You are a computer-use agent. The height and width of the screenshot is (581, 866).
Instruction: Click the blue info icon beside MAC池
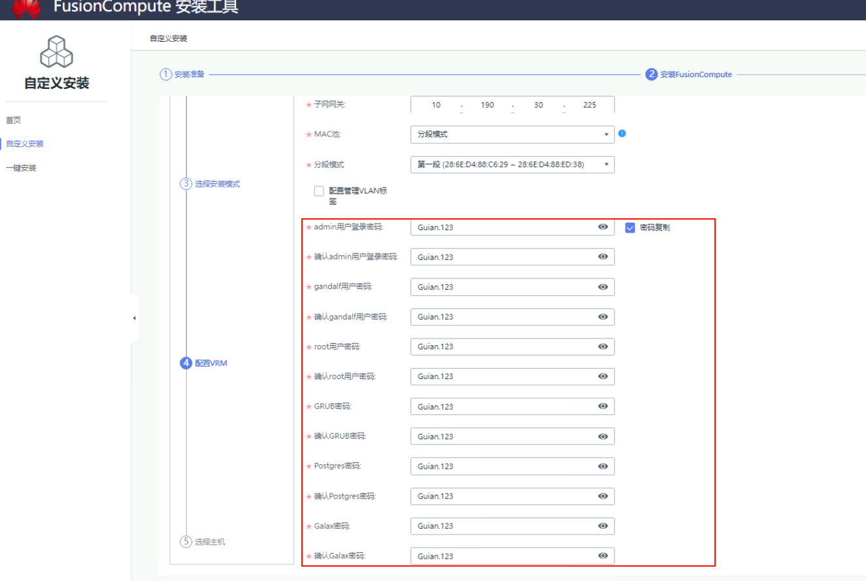point(622,133)
